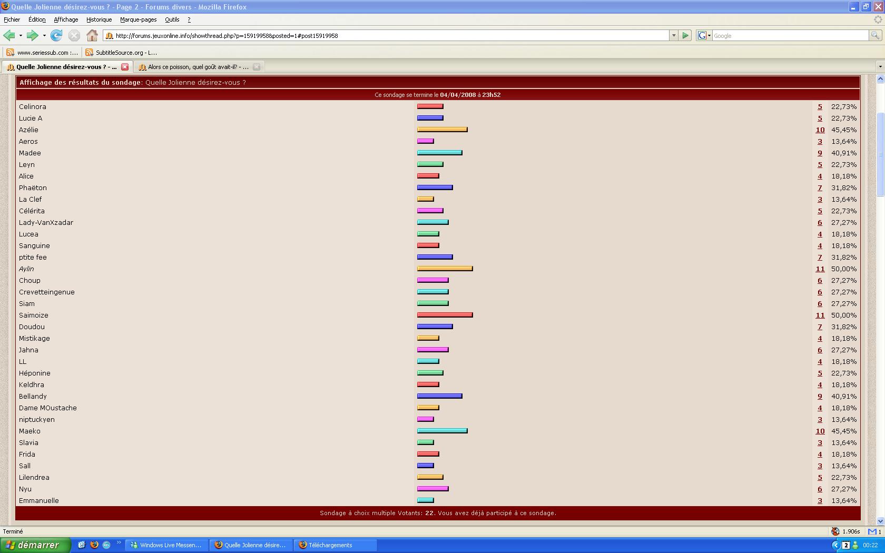Click the system clock 00:22
The height and width of the screenshot is (553, 885).
coord(870,546)
